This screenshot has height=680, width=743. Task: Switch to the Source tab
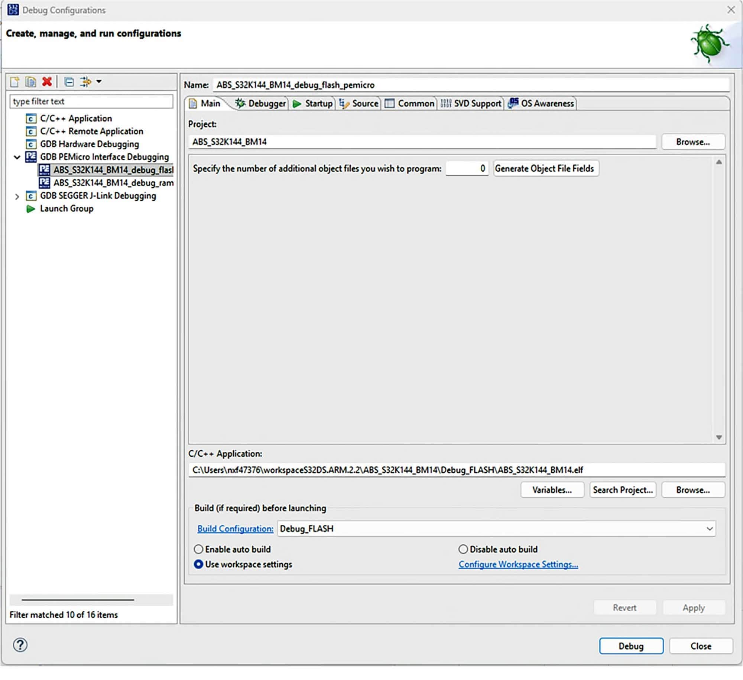click(359, 103)
